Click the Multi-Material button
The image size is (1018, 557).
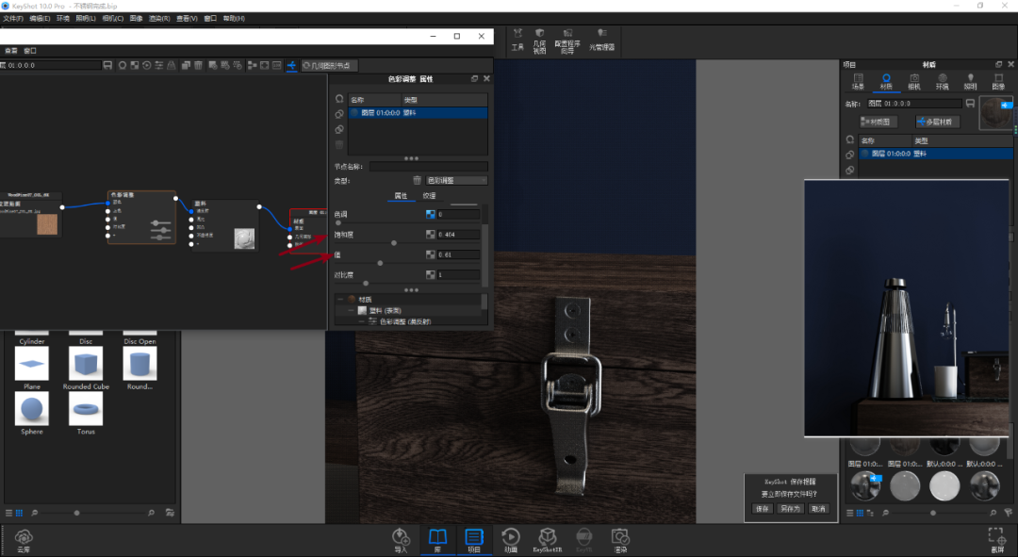(x=938, y=122)
